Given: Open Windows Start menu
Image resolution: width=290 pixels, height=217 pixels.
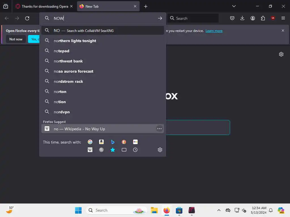Looking at the screenshot, I should pos(78,210).
